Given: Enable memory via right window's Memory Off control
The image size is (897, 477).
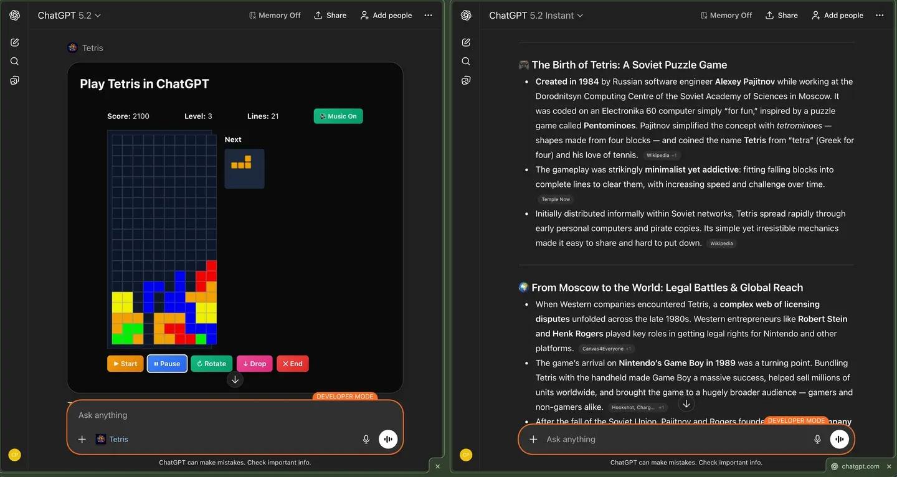Looking at the screenshot, I should pos(725,14).
